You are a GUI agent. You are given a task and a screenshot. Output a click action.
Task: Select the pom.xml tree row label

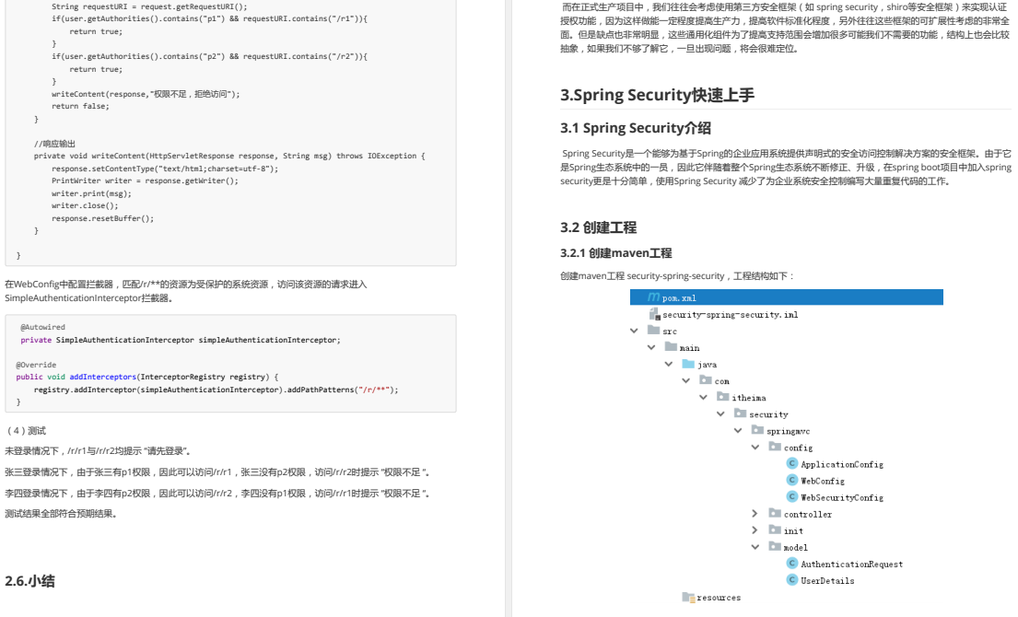[679, 297]
